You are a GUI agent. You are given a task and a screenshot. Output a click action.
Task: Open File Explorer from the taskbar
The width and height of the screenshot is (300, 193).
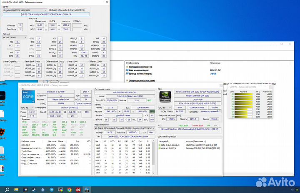click(x=16, y=190)
